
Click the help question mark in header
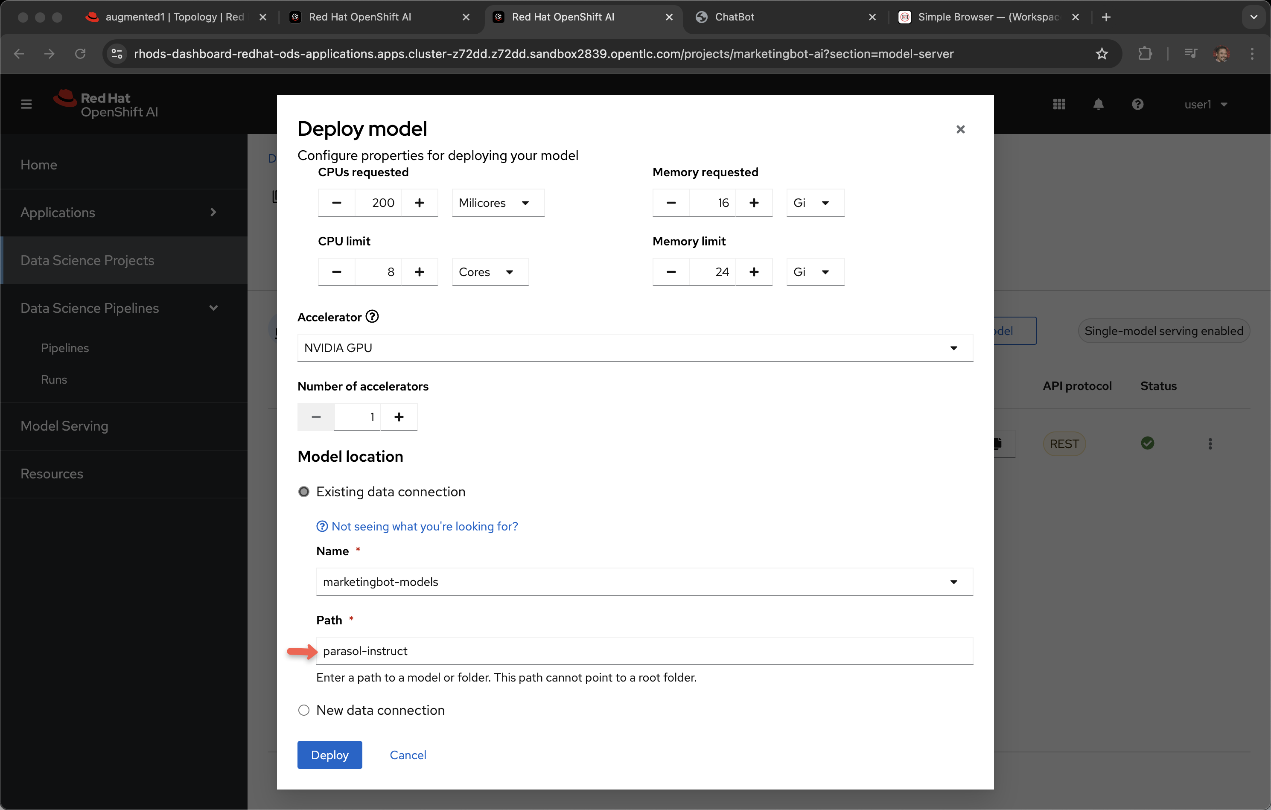point(1137,105)
